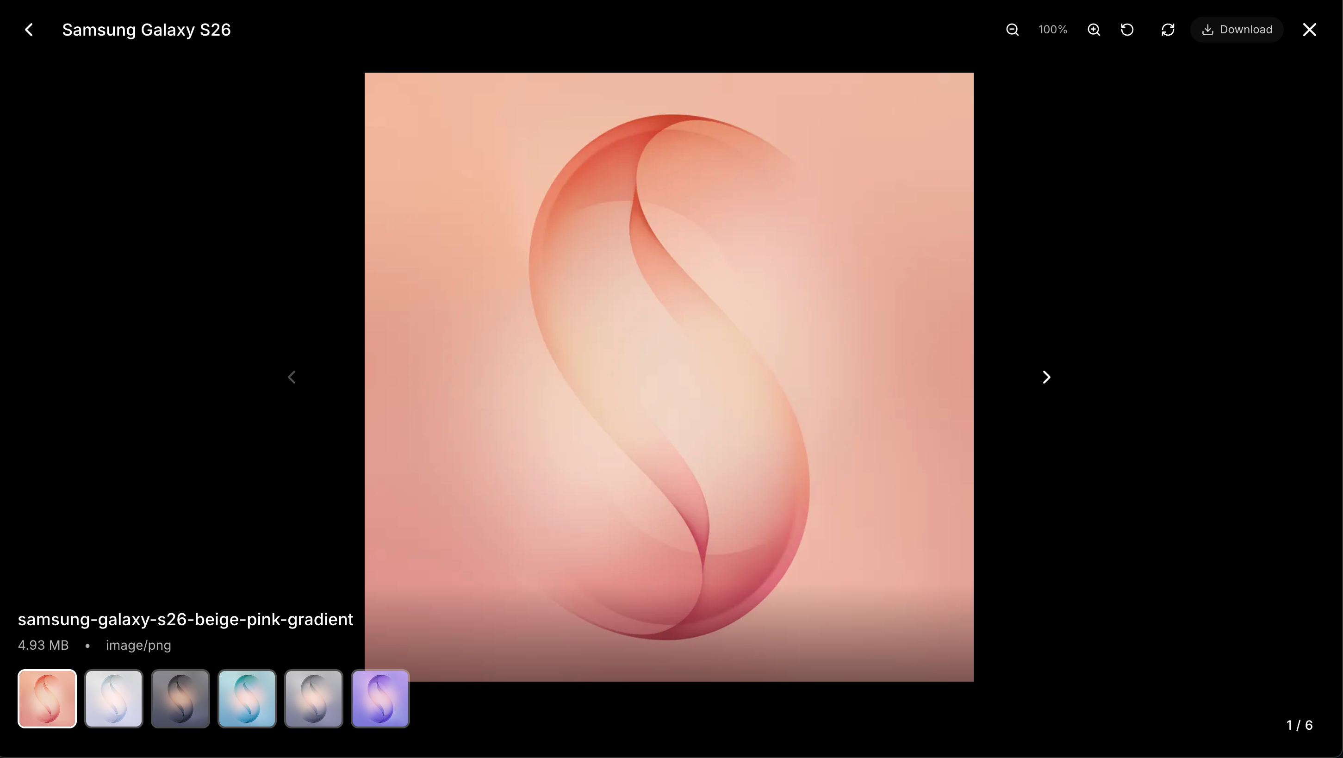Select the white lavender wallpaper thumbnail

[114, 699]
